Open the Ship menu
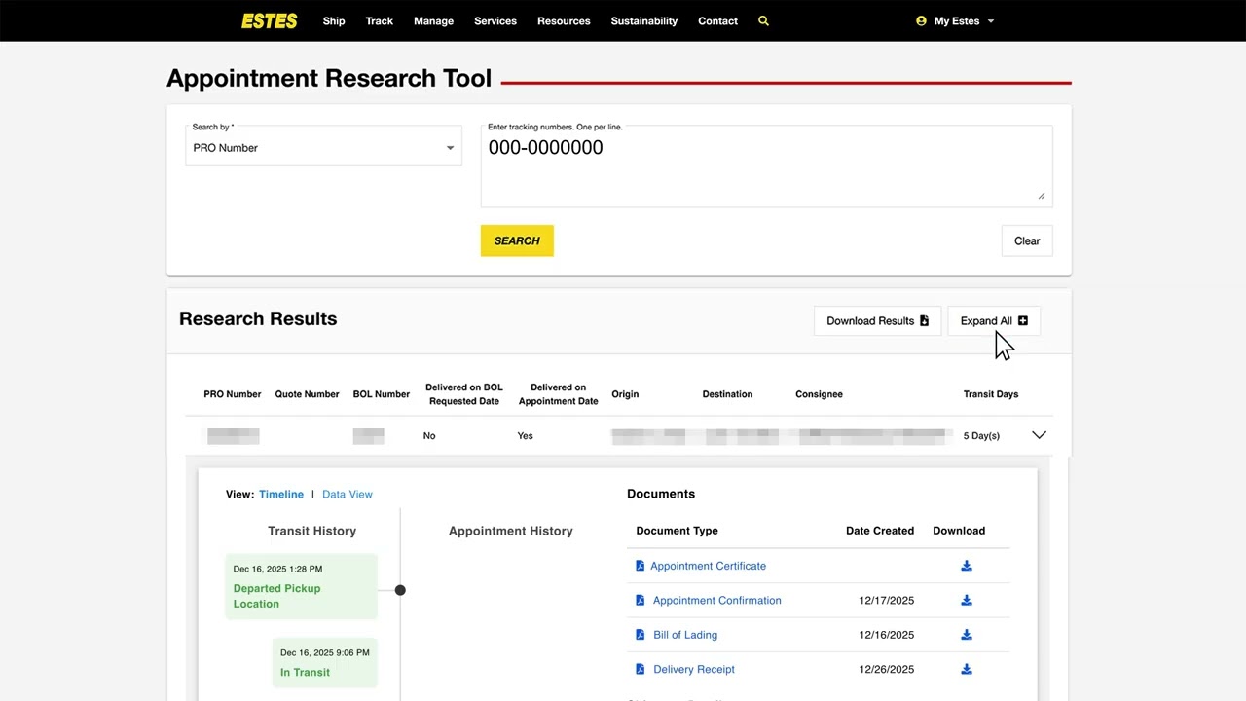 334,20
